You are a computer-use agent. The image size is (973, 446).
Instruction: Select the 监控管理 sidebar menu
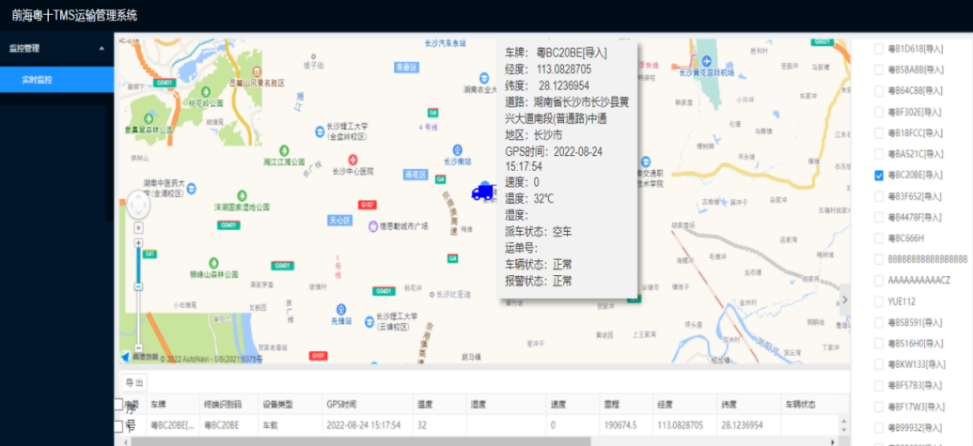pyautogui.click(x=57, y=48)
